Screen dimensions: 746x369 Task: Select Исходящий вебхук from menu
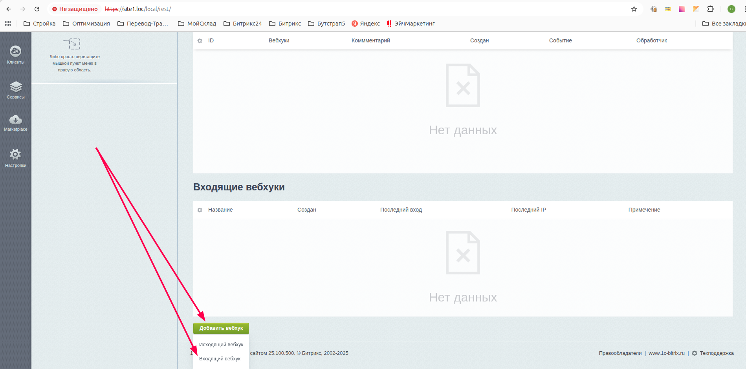point(221,345)
